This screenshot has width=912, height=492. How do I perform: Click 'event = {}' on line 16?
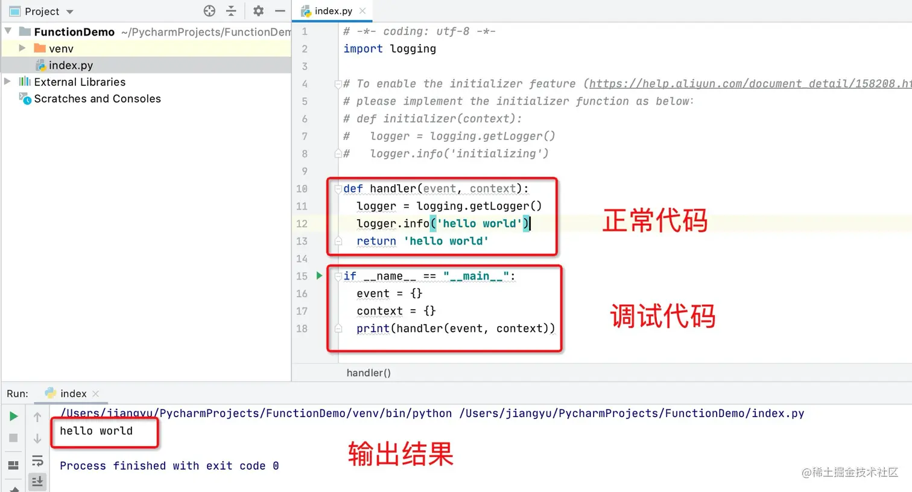(390, 293)
